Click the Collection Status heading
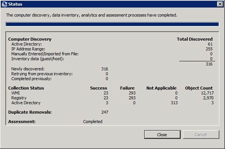This screenshot has width=225, height=149. coord(26,88)
